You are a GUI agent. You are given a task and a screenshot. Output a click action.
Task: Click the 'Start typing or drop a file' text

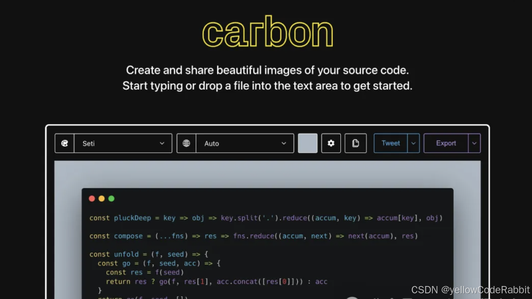pos(268,86)
